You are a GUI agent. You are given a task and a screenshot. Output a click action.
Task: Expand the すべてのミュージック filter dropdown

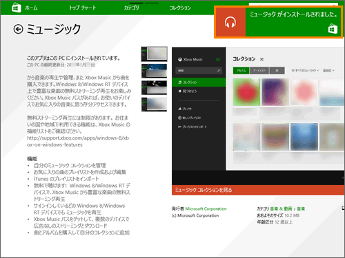(x=305, y=70)
